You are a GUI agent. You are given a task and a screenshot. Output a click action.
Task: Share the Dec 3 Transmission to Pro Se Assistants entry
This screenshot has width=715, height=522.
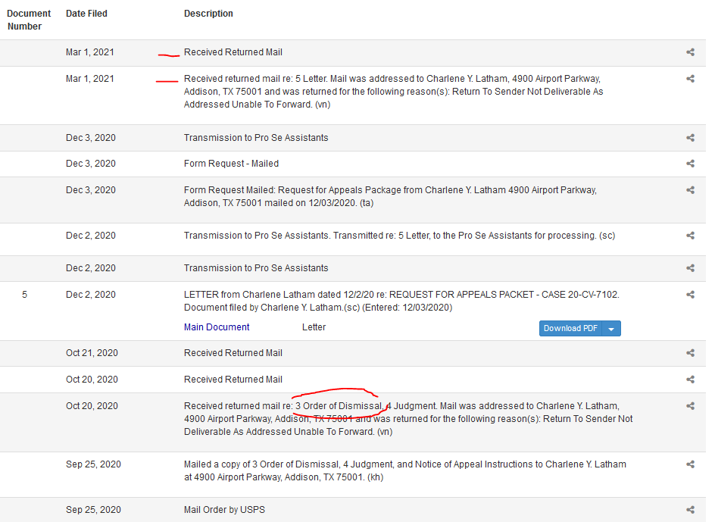pos(690,137)
